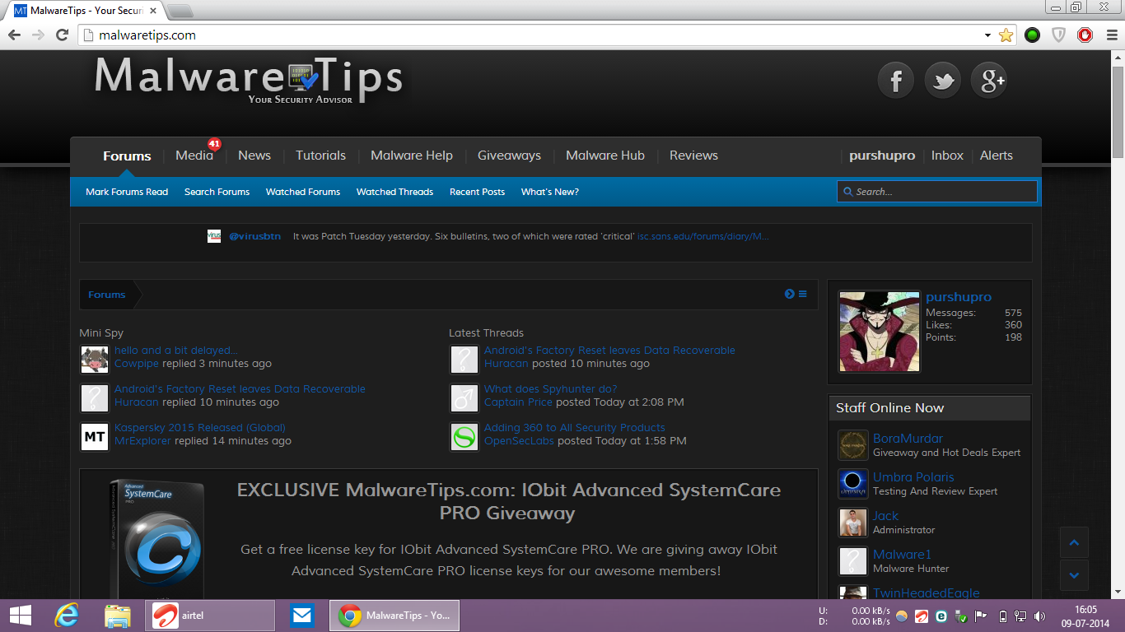
Task: Open the What does Spyhunter do? thread
Action: (550, 389)
